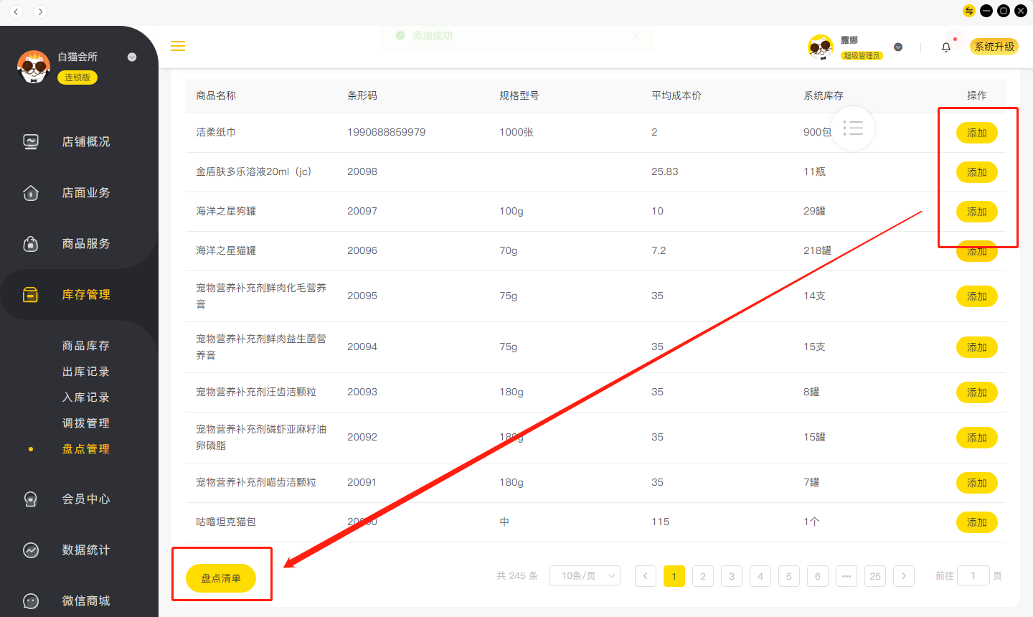Go to page 2
This screenshot has height=617, width=1033.
[x=703, y=576]
